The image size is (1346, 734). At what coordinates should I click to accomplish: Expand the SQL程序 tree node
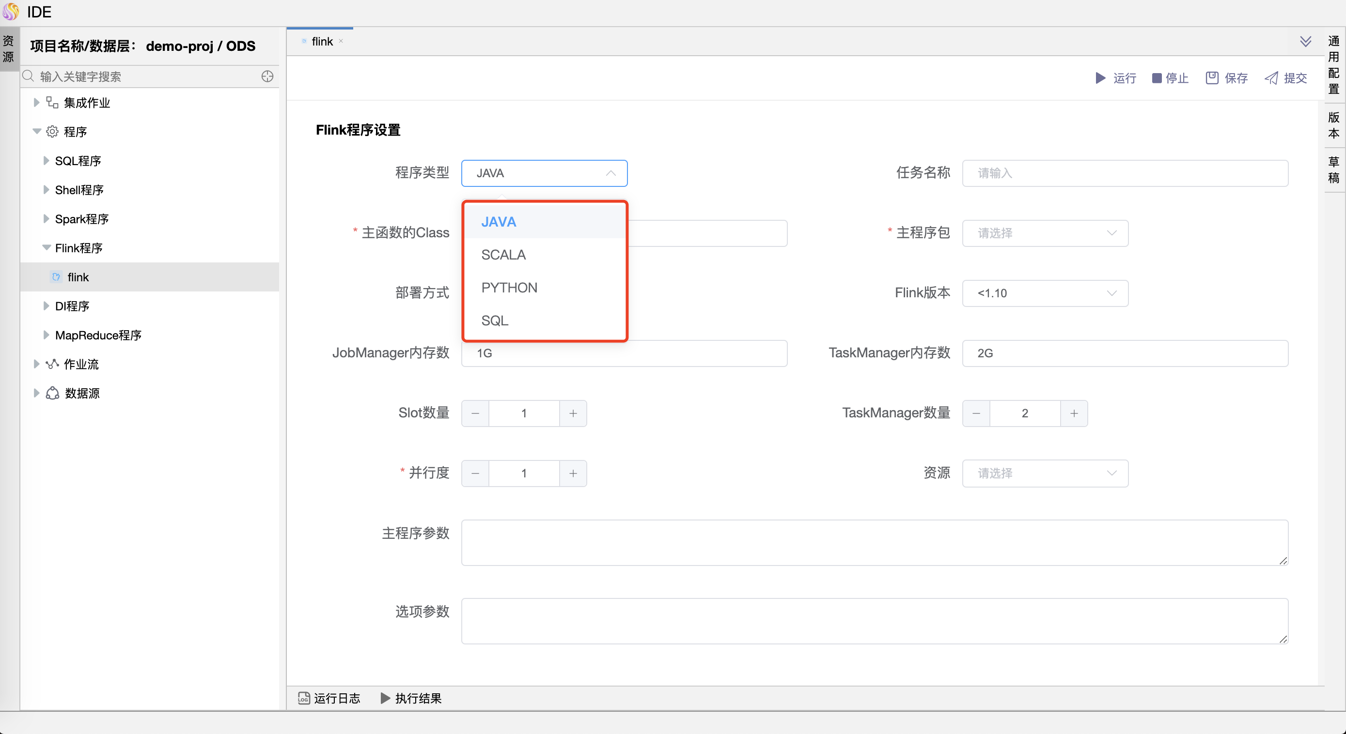46,161
